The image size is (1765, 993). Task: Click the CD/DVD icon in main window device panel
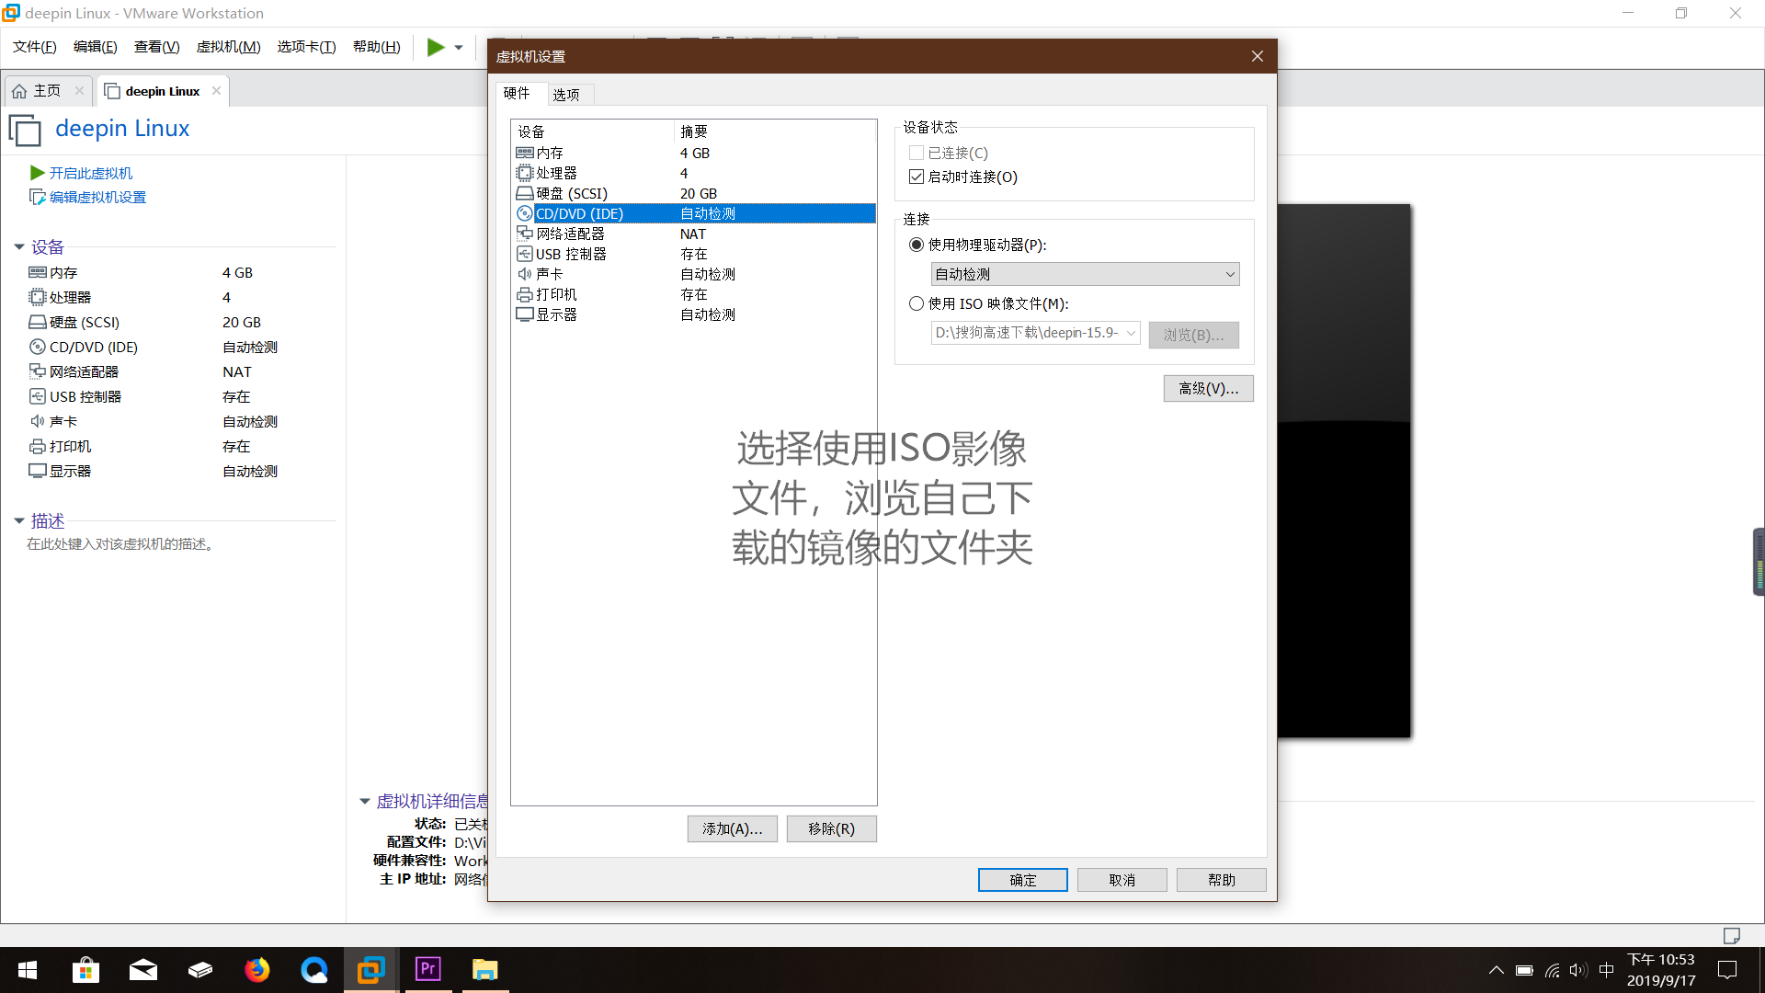coord(38,347)
